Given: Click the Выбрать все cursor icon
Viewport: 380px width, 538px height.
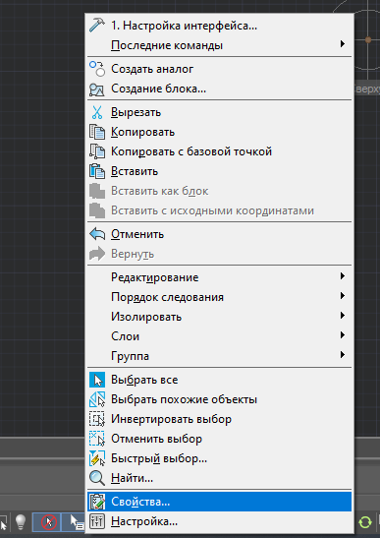Looking at the screenshot, I should tap(97, 381).
